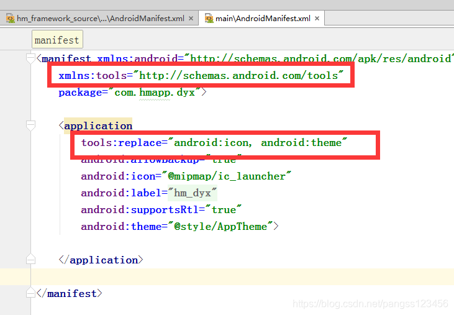Image resolution: width=454 pixels, height=315 pixels.
Task: Click the closing </application> tag
Action: point(101,260)
